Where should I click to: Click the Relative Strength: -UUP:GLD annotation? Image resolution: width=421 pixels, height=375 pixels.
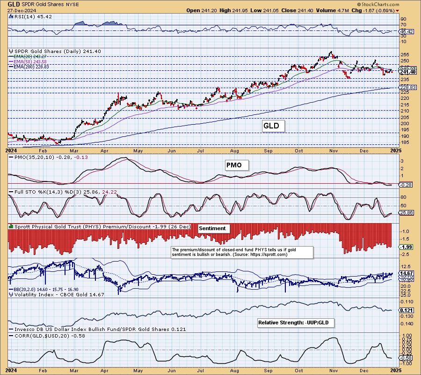(296, 322)
